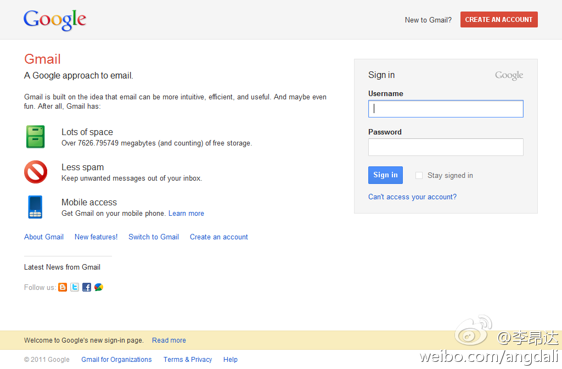Click the gray Google logo in sign-in box
The width and height of the screenshot is (562, 369).
(509, 75)
